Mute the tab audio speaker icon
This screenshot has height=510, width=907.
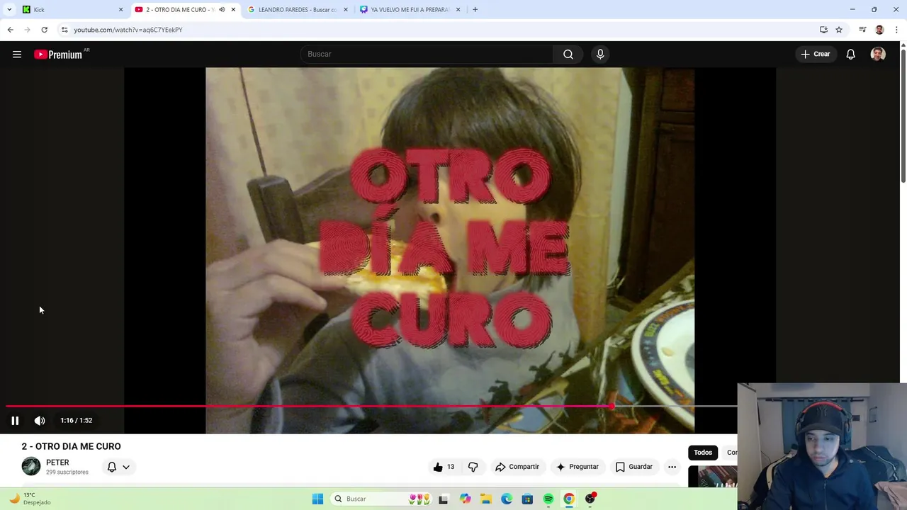pos(222,9)
